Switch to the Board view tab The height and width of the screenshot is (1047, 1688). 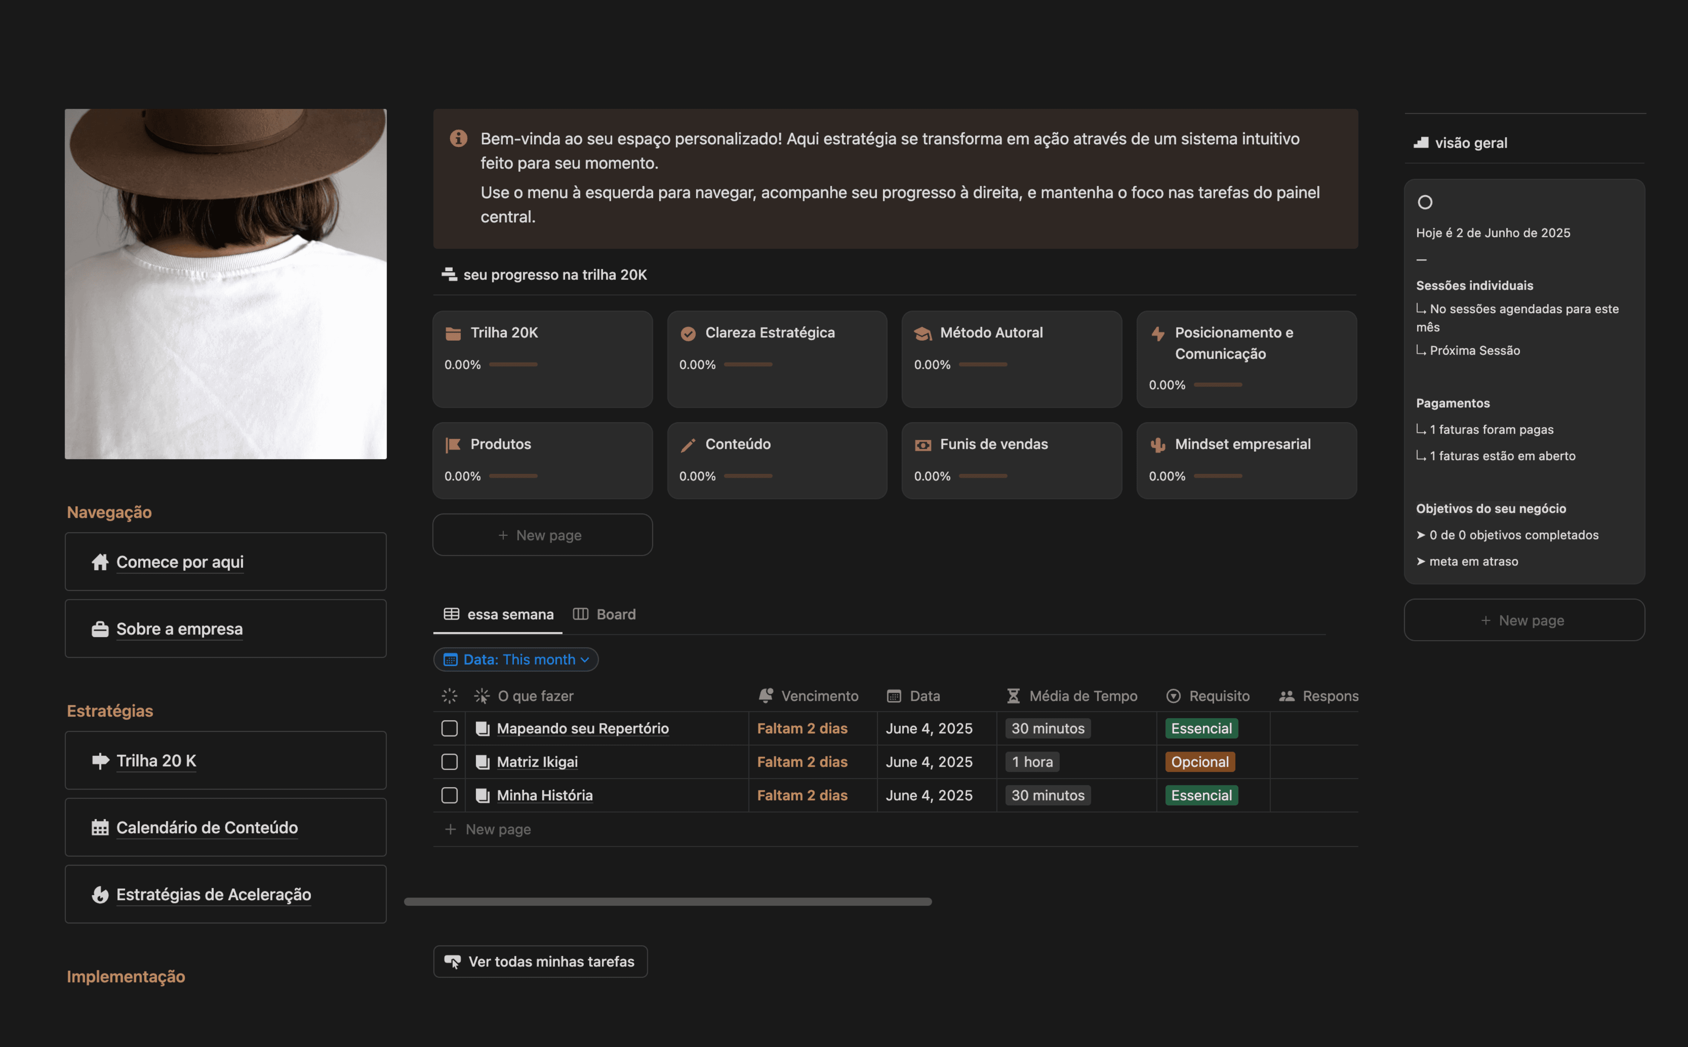pyautogui.click(x=604, y=614)
